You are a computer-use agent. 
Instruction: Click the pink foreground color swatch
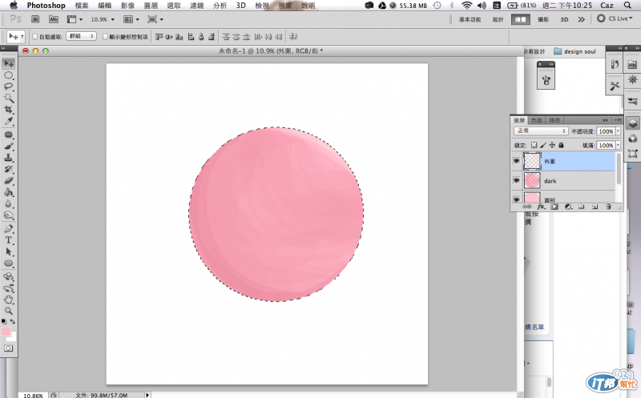[x=6, y=330]
